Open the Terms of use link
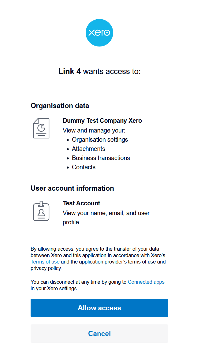 [x=45, y=262]
